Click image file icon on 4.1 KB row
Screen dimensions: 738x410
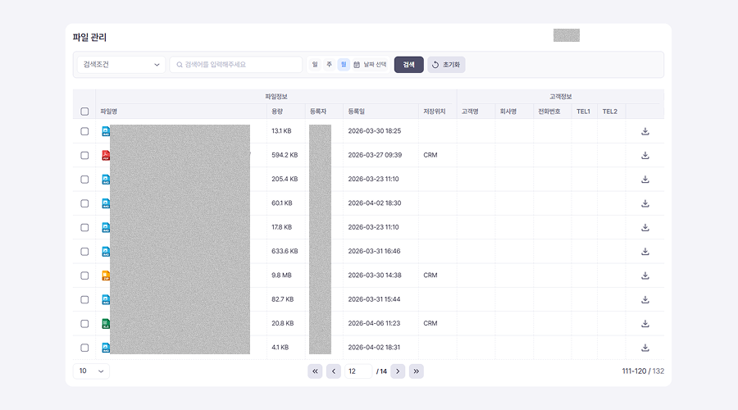point(106,348)
